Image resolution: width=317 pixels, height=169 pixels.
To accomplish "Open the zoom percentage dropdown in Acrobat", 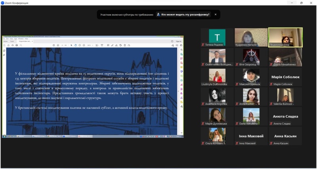I will click(90, 45).
